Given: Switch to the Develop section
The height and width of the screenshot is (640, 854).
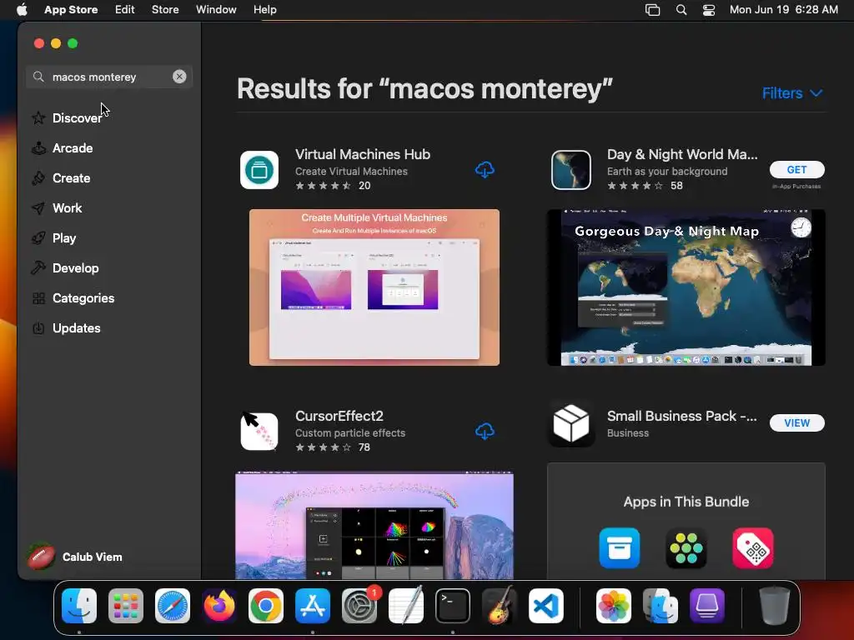Looking at the screenshot, I should [75, 267].
